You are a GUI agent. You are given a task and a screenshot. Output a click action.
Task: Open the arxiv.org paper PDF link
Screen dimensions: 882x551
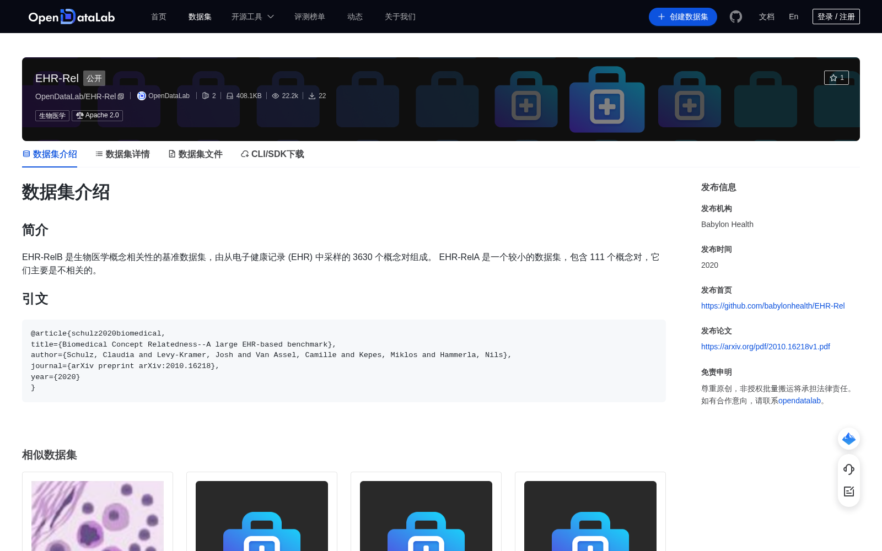pyautogui.click(x=766, y=347)
